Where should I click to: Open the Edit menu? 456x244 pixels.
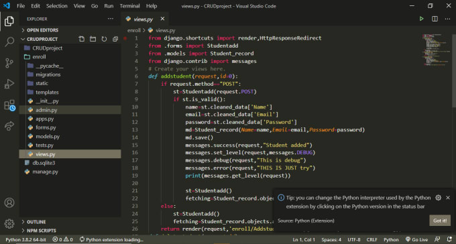coord(36,6)
